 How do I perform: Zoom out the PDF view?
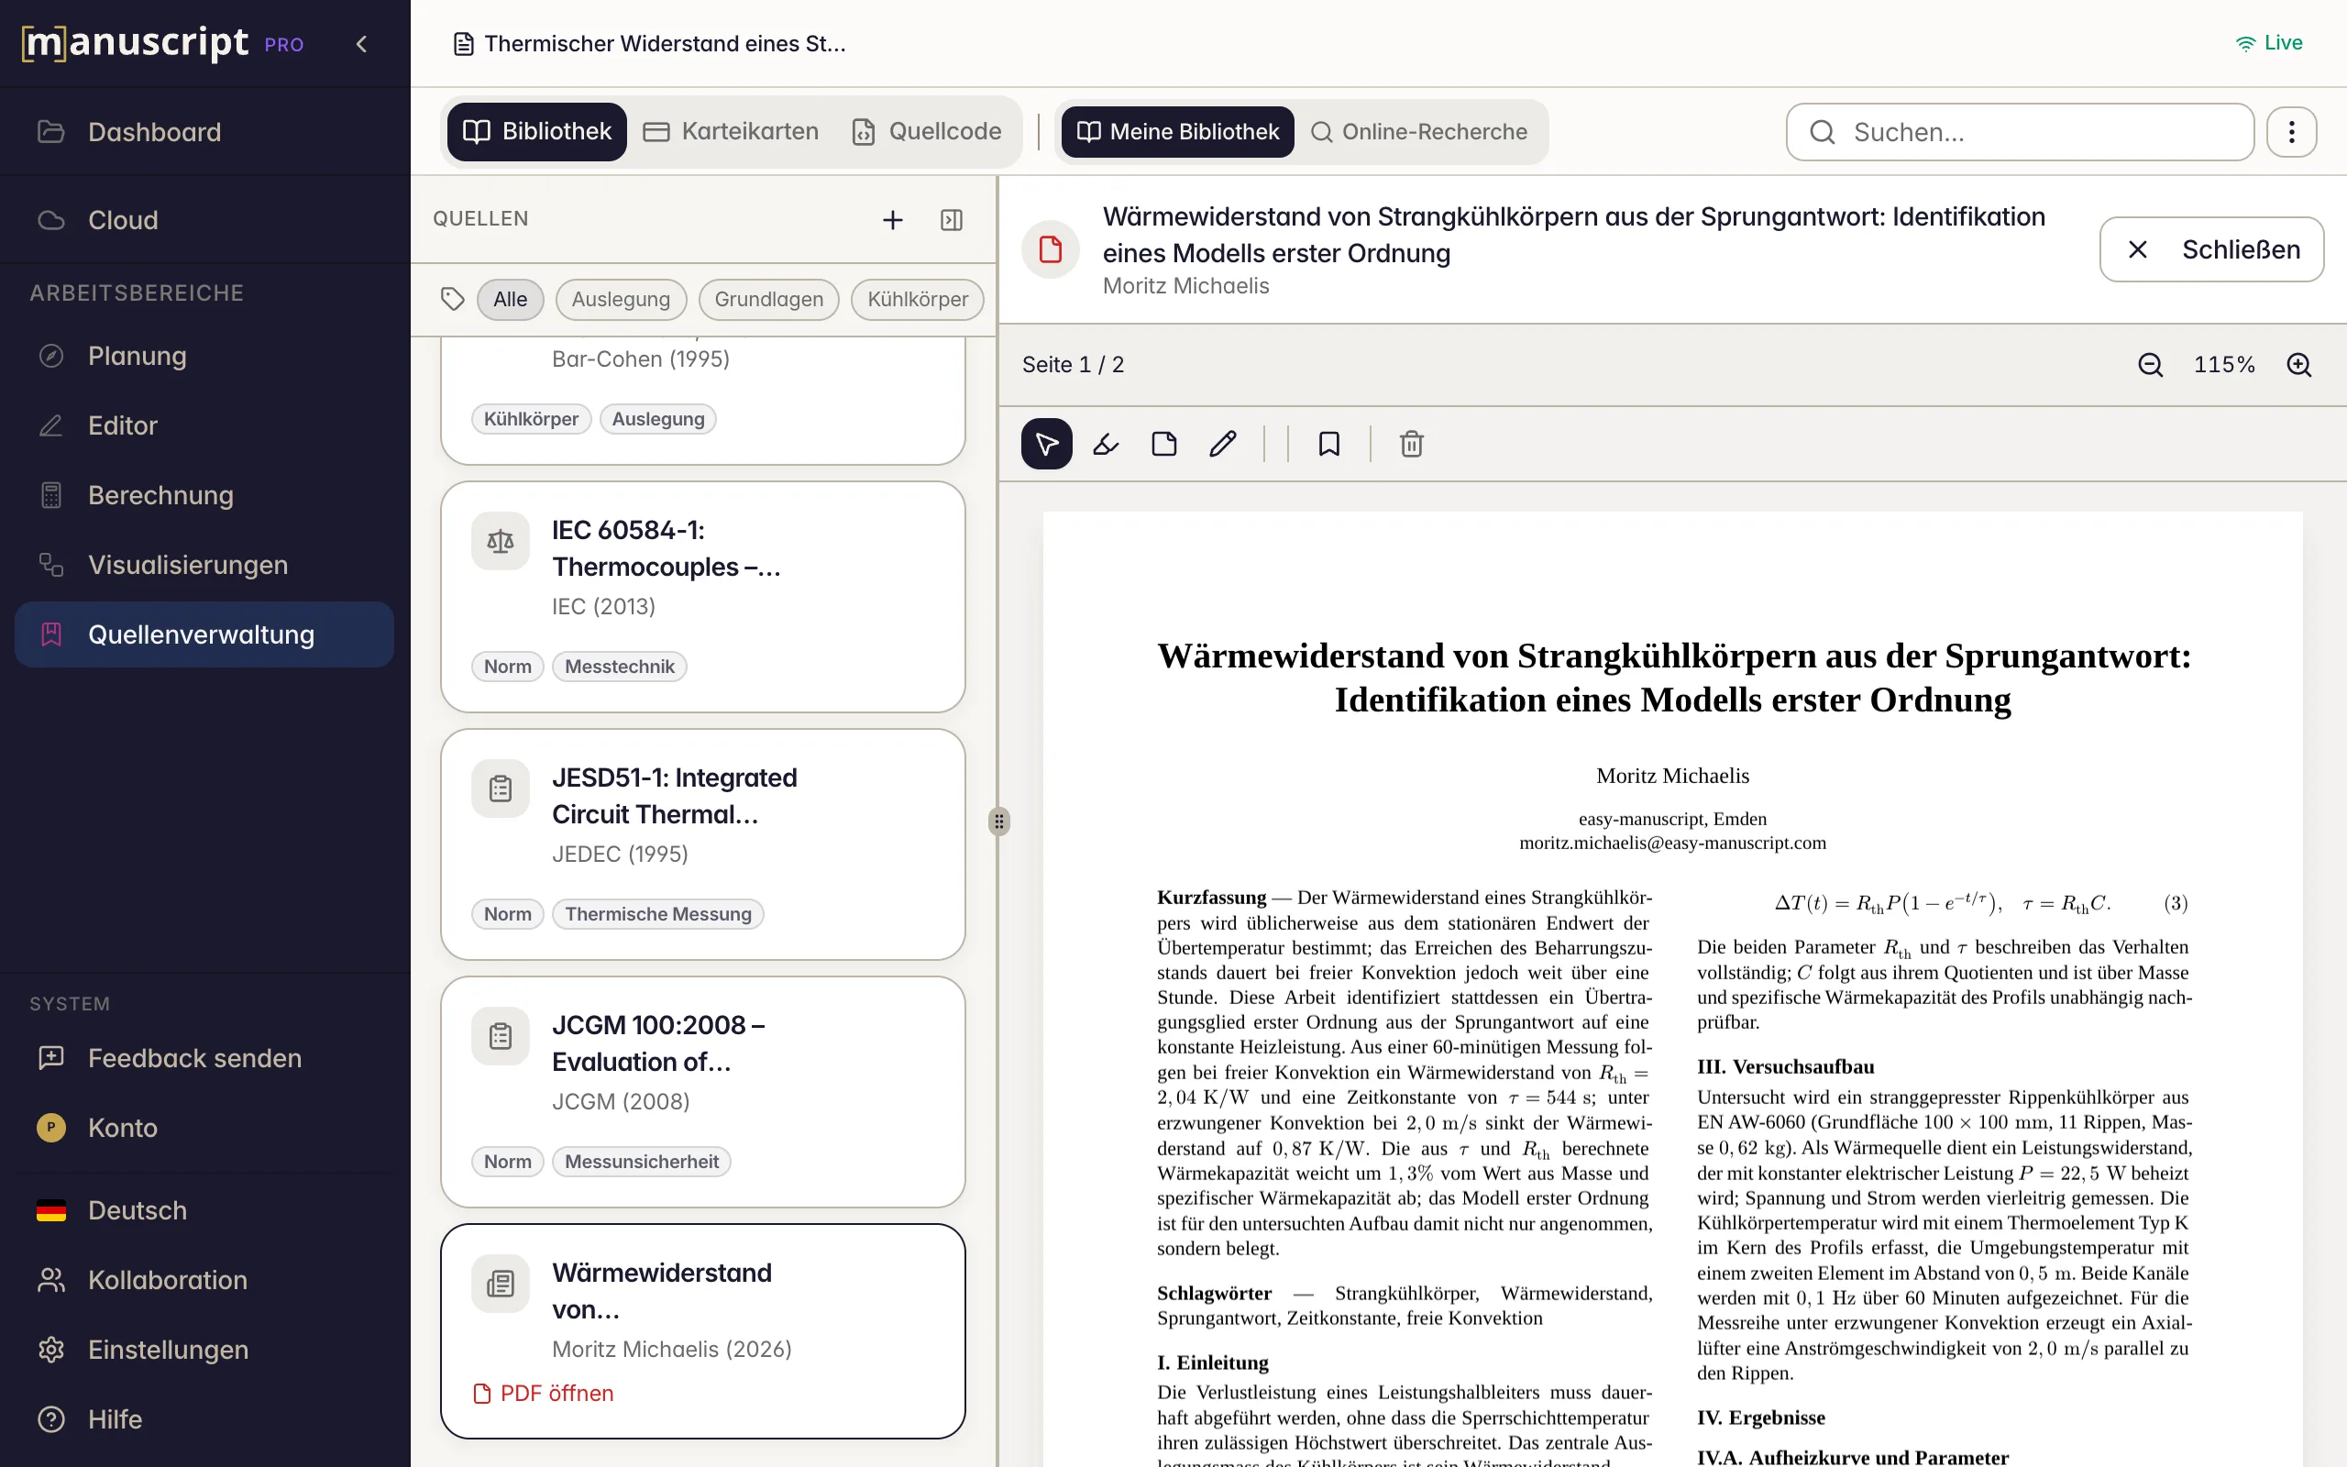tap(2150, 365)
